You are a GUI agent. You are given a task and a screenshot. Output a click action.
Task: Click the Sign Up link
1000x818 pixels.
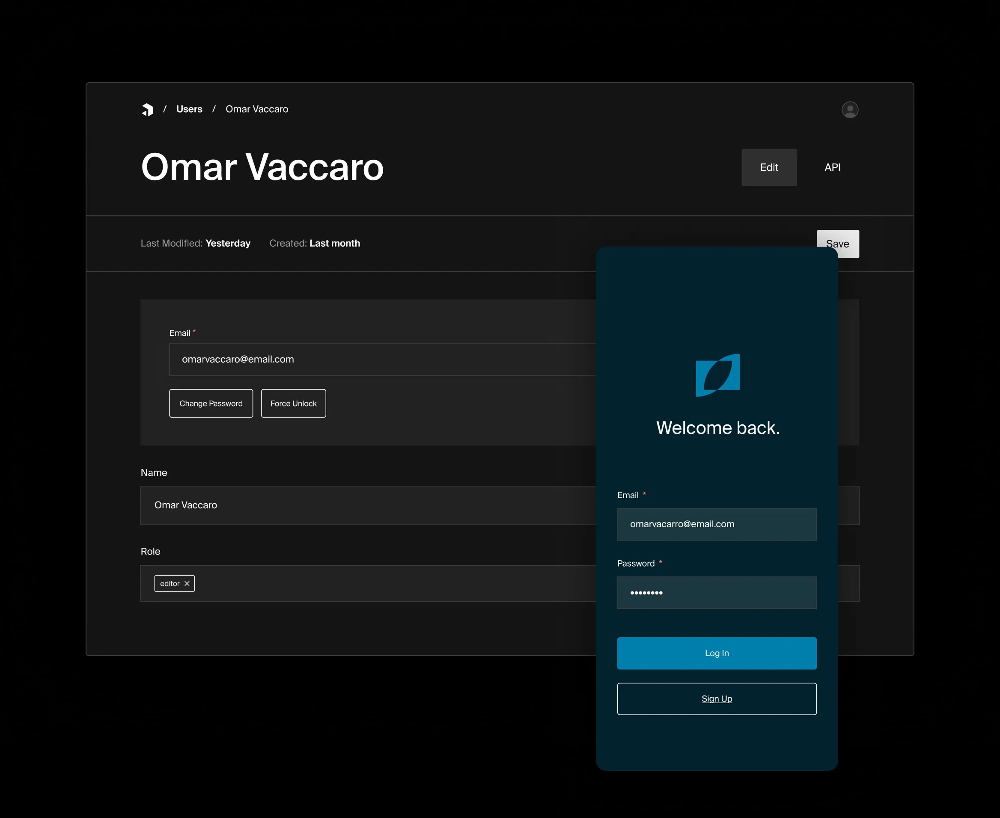click(716, 698)
